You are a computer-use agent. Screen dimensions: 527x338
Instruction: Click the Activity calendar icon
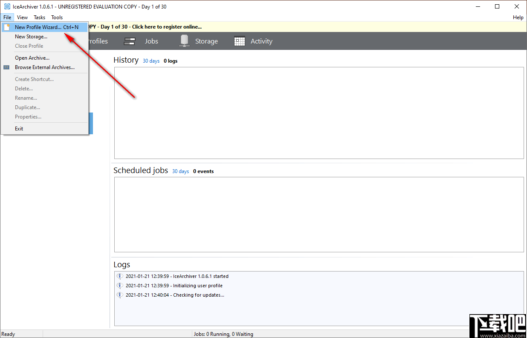click(x=240, y=41)
